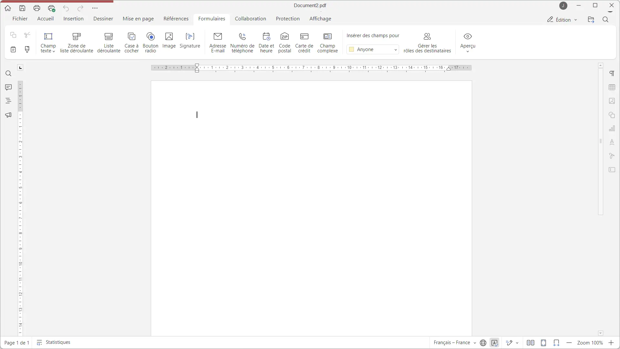Viewport: 620px width, 349px height.
Task: Expand the track changes dropdown arrow
Action: [x=517, y=343]
